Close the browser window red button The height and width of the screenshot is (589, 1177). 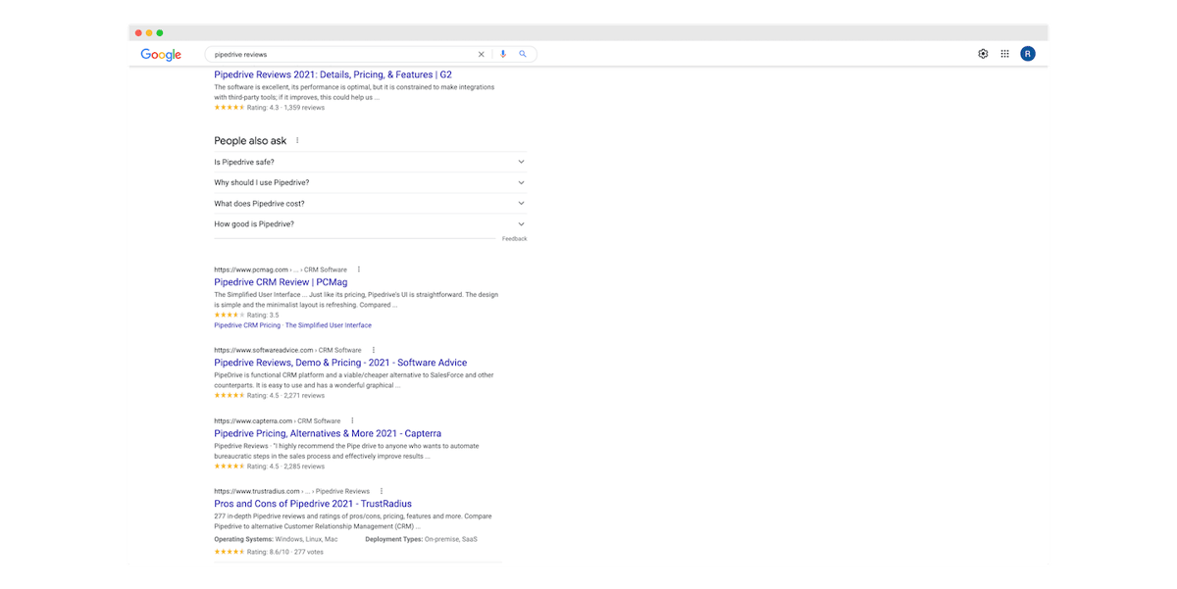138,33
